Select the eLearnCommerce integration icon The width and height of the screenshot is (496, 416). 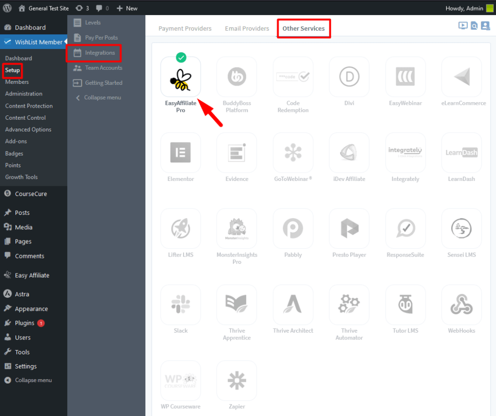point(462,77)
